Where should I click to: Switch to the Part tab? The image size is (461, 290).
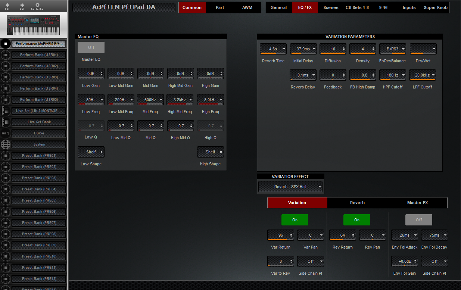coord(220,7)
